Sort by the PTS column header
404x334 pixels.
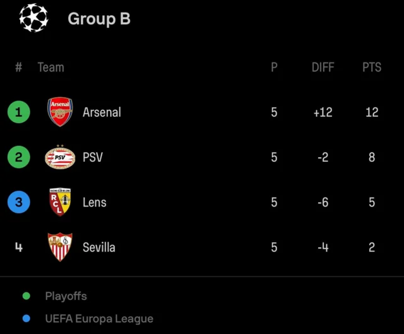point(372,67)
